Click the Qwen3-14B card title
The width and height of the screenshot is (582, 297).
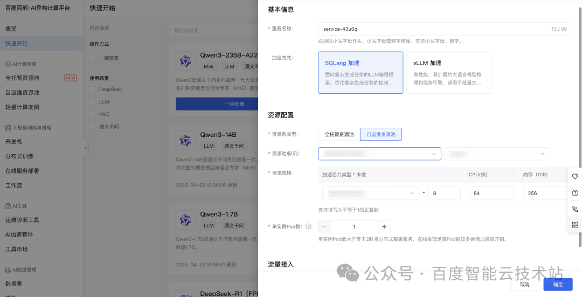tap(218, 135)
